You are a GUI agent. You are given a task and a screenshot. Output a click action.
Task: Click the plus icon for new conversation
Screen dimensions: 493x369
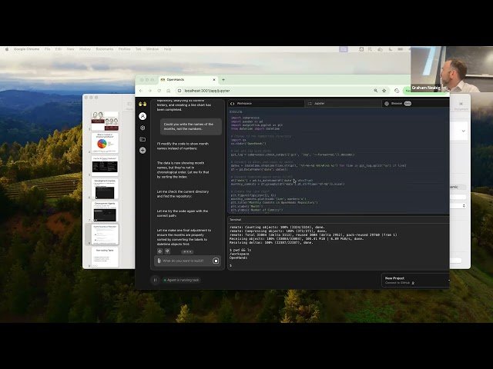click(143, 150)
